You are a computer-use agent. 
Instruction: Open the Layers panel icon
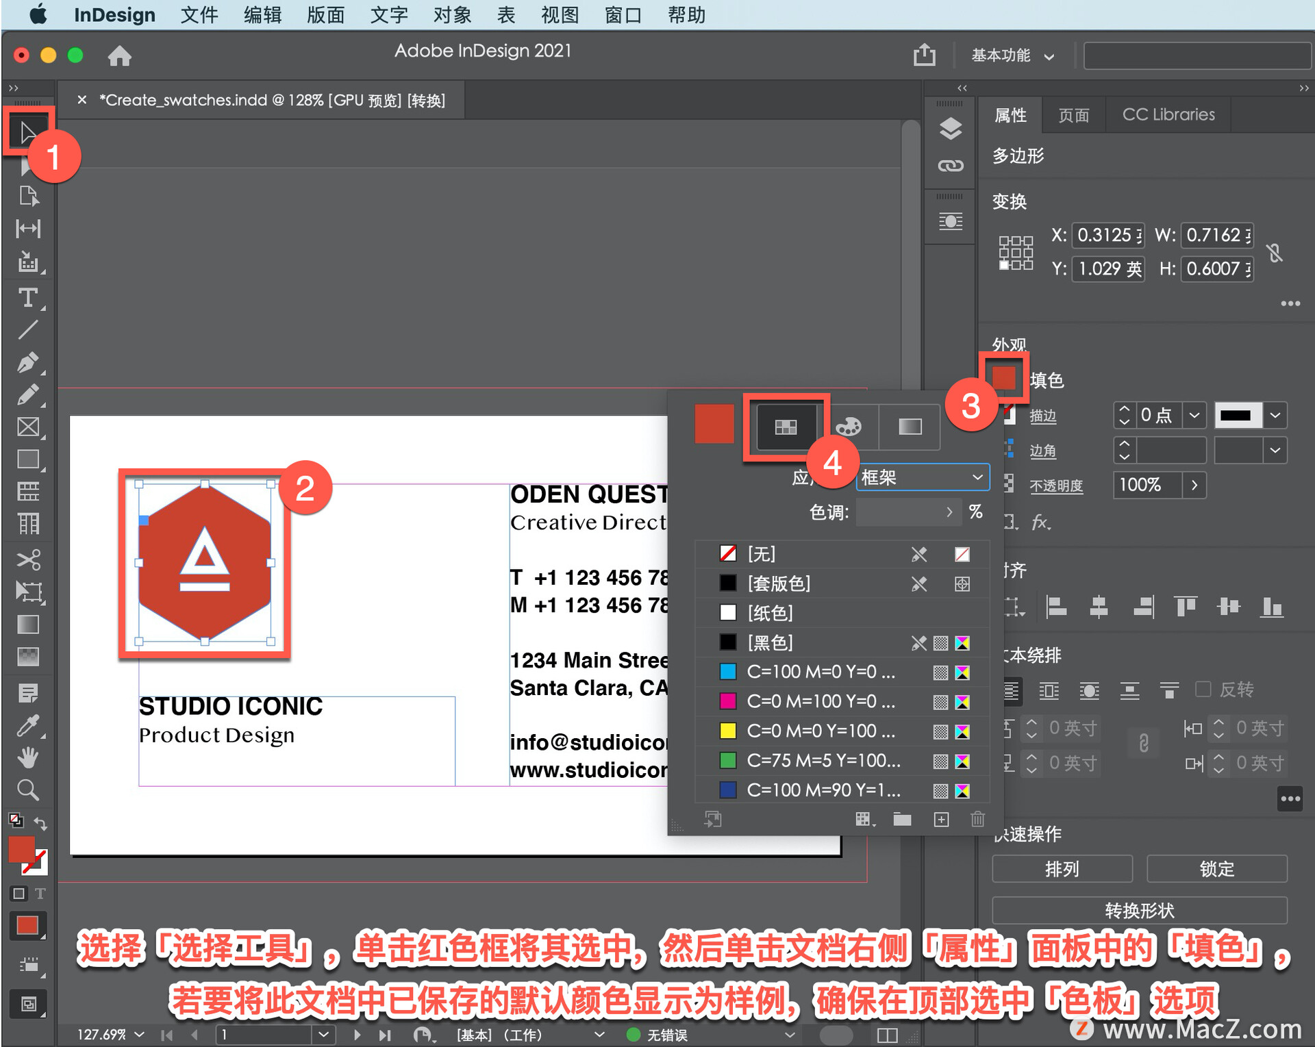950,128
